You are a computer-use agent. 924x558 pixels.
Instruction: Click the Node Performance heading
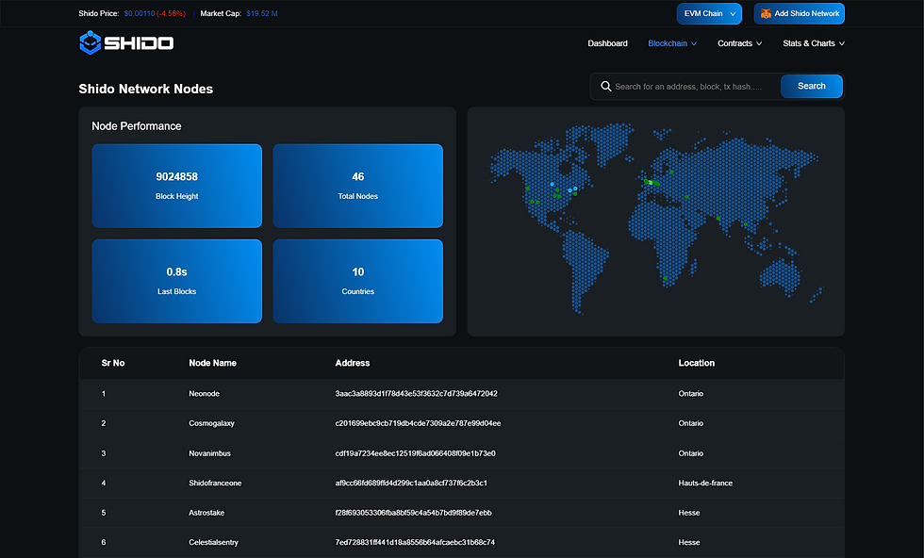click(x=137, y=126)
